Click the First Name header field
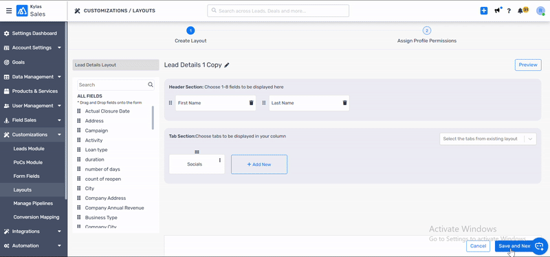550x257 pixels. click(215, 103)
